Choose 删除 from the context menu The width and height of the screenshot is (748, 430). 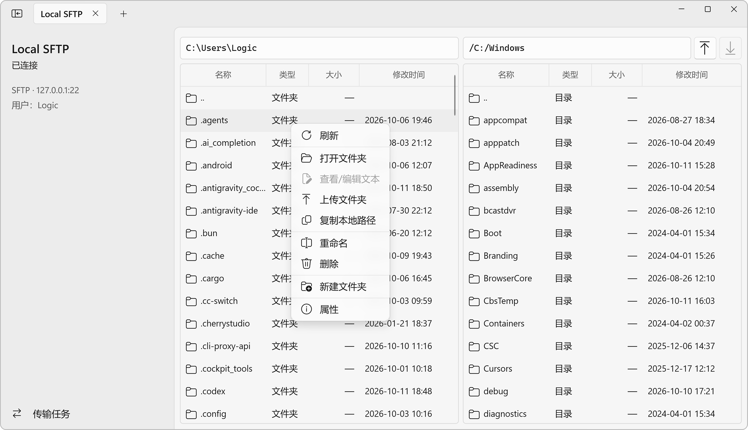click(340, 264)
